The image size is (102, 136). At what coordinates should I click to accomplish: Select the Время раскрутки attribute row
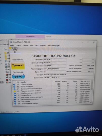pos(52,86)
